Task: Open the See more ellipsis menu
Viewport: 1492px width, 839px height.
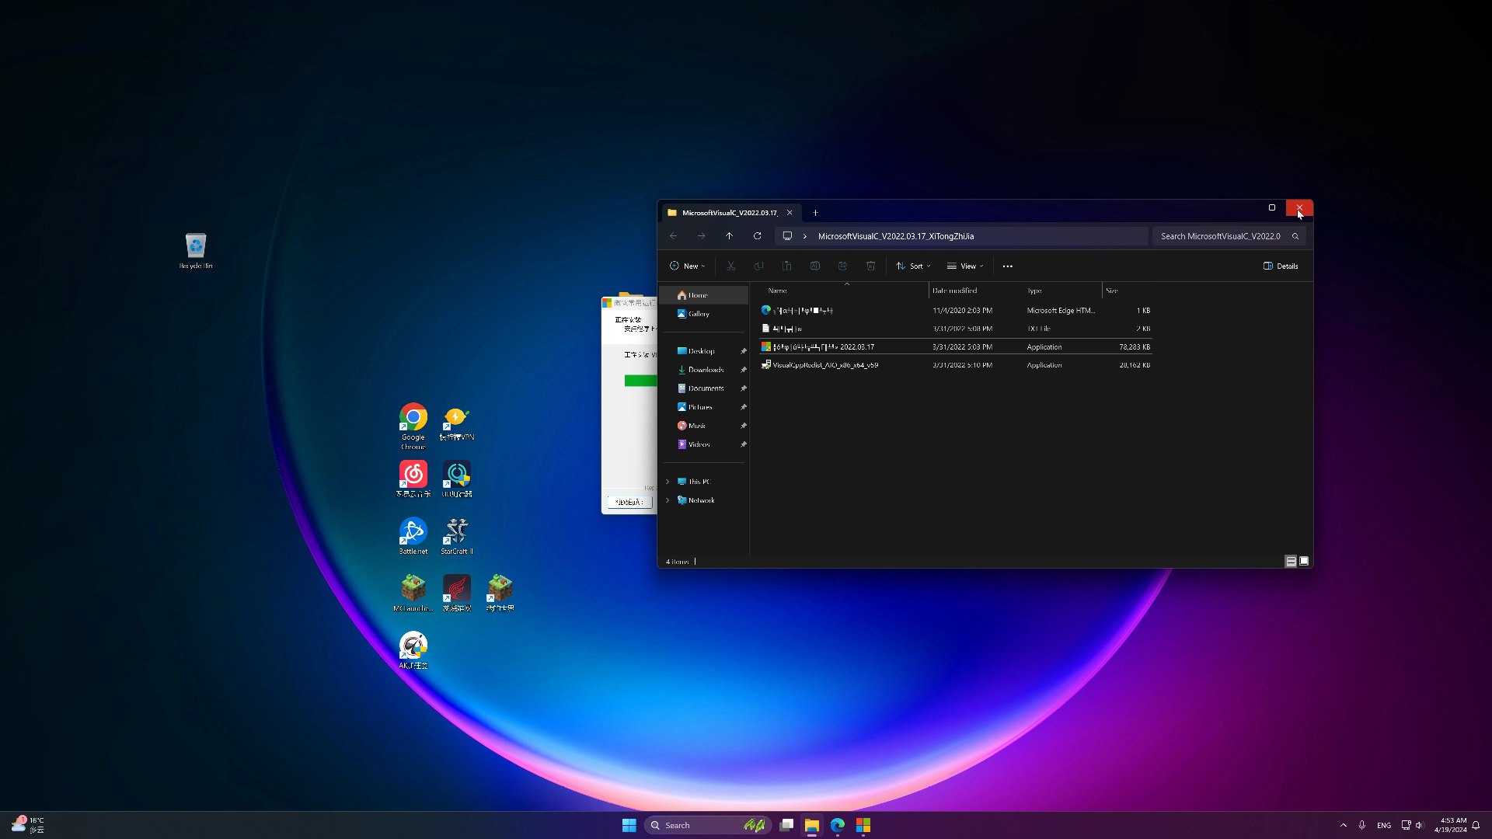Action: pos(1007,266)
